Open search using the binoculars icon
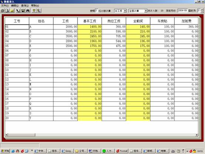The image size is (205, 154). tap(28, 11)
